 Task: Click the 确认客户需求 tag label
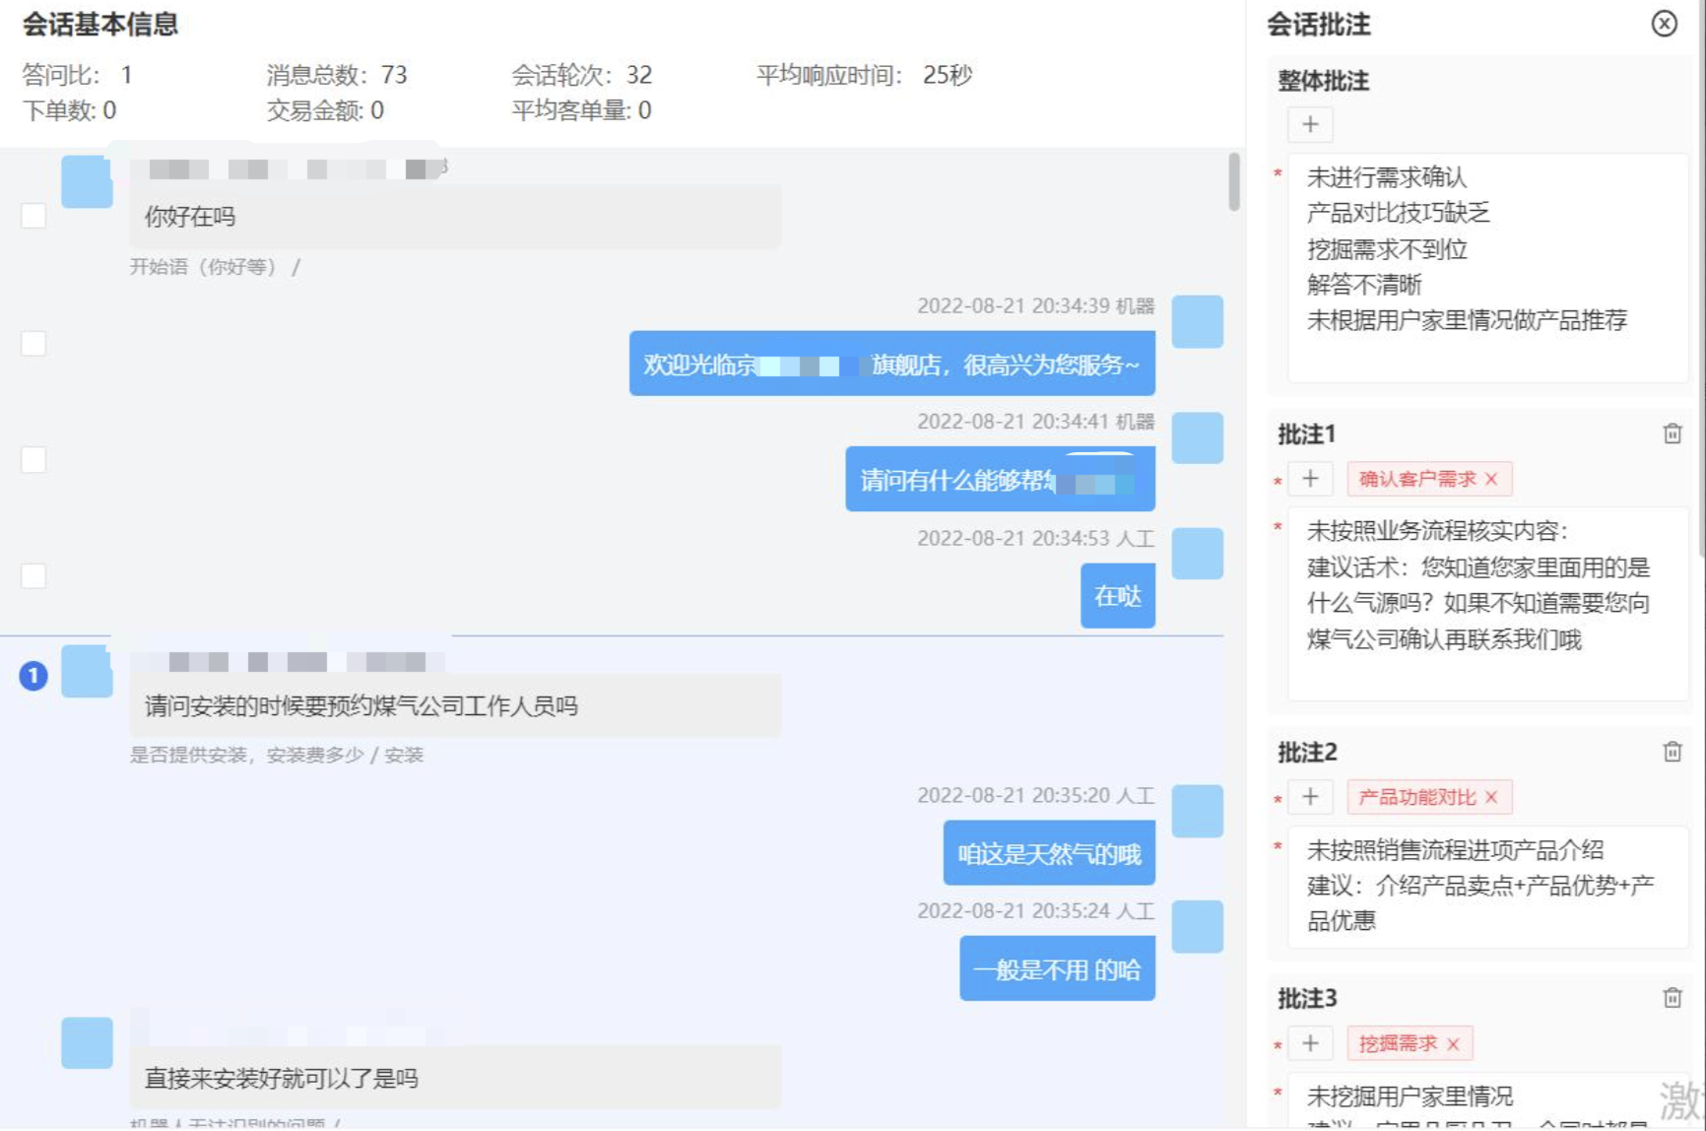point(1417,479)
